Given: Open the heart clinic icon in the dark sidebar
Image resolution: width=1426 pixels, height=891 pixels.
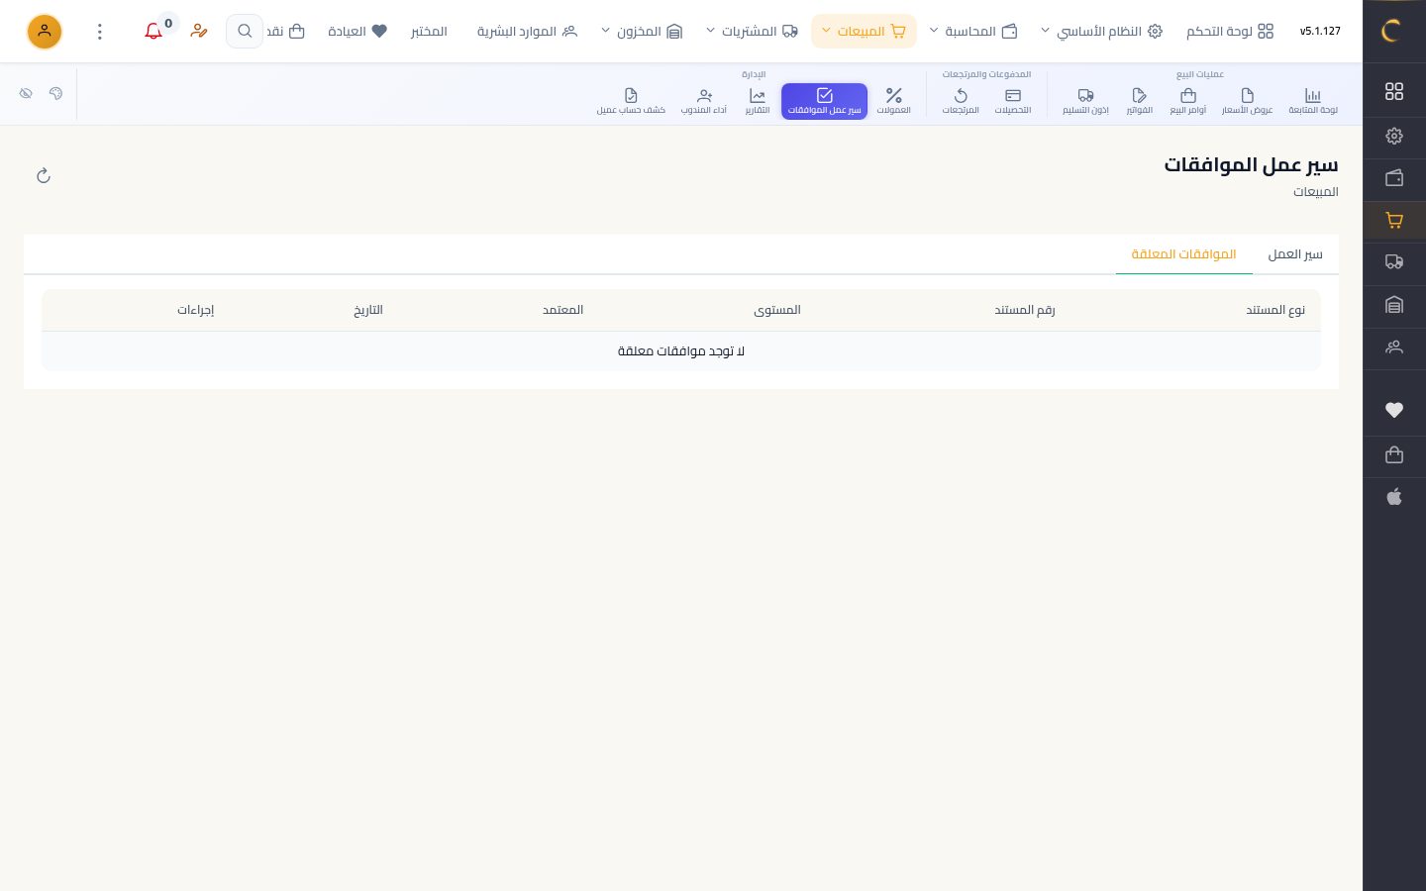Looking at the screenshot, I should [x=1394, y=410].
